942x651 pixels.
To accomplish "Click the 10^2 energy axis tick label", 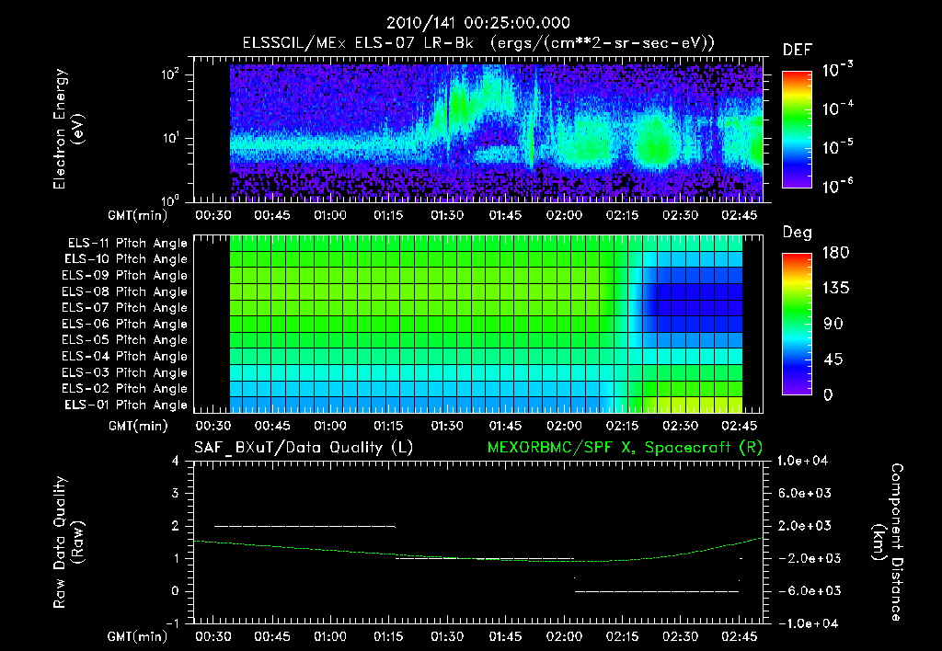I will [x=170, y=74].
